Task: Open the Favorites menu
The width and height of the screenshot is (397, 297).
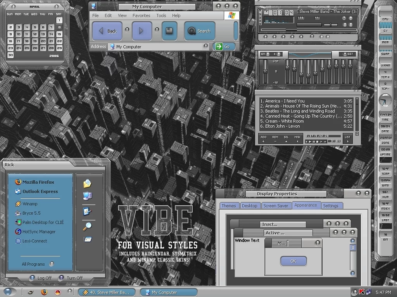Action: point(141,15)
